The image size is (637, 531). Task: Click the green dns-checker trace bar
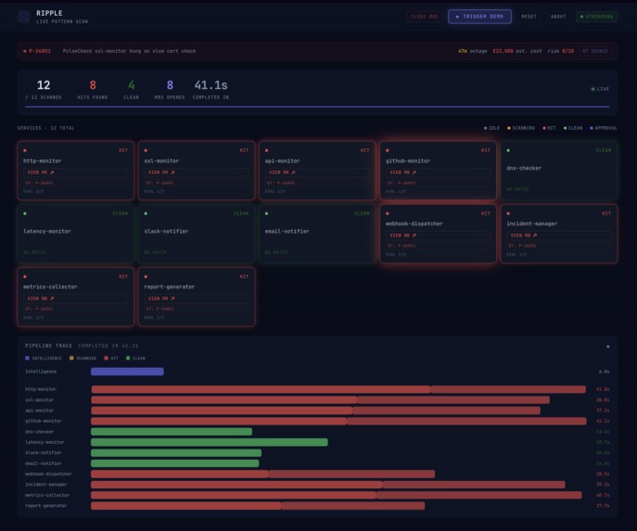172,432
